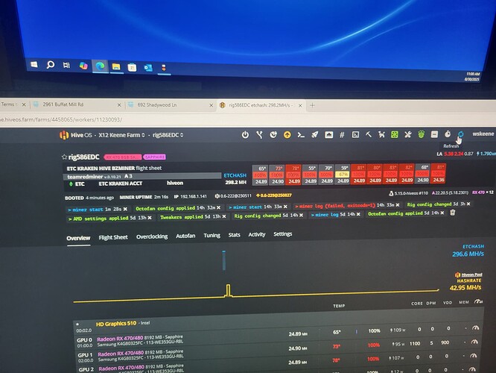Open the wskeene account menu
Screen dimensions: 496x373
coord(483,134)
